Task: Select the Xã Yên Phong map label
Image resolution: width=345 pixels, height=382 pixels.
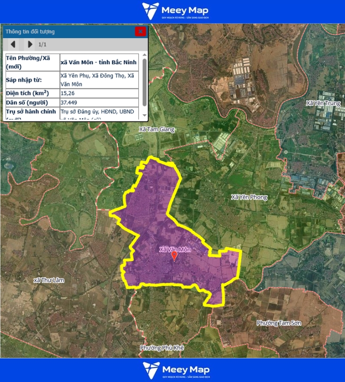Action: tap(249, 197)
